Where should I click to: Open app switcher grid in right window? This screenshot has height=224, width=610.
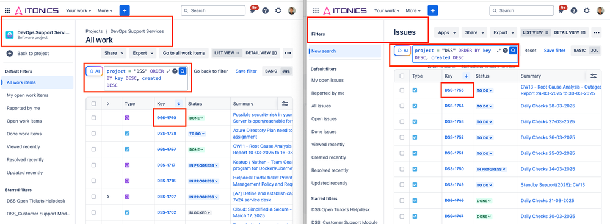(316, 10)
